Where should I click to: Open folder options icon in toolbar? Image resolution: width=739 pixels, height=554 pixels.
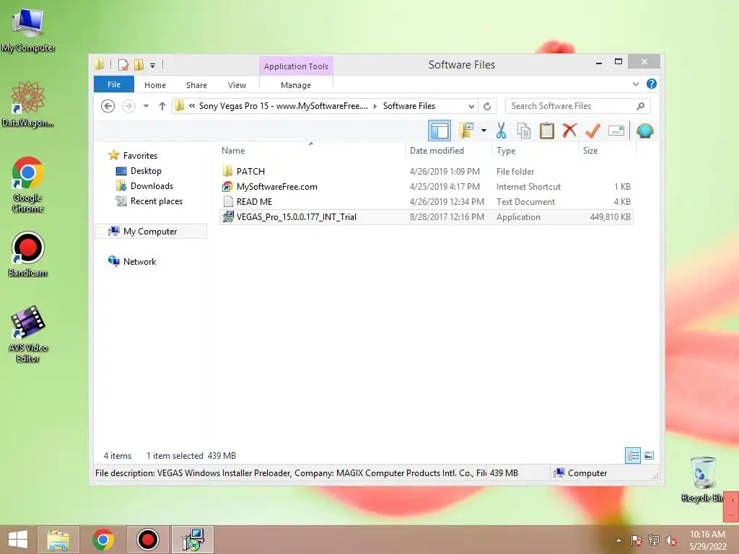(467, 131)
